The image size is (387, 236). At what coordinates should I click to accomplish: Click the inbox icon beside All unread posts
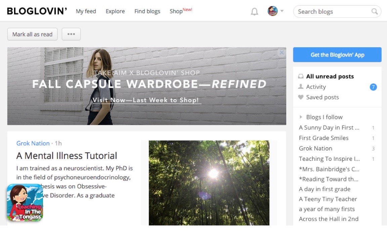(301, 76)
